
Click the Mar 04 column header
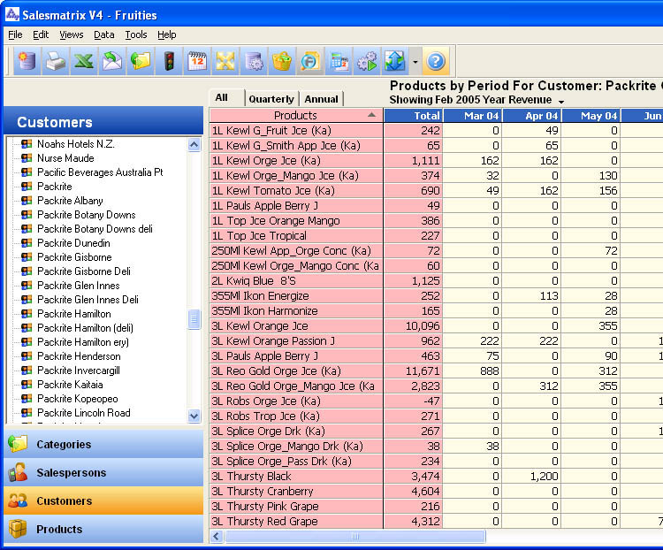click(x=472, y=116)
